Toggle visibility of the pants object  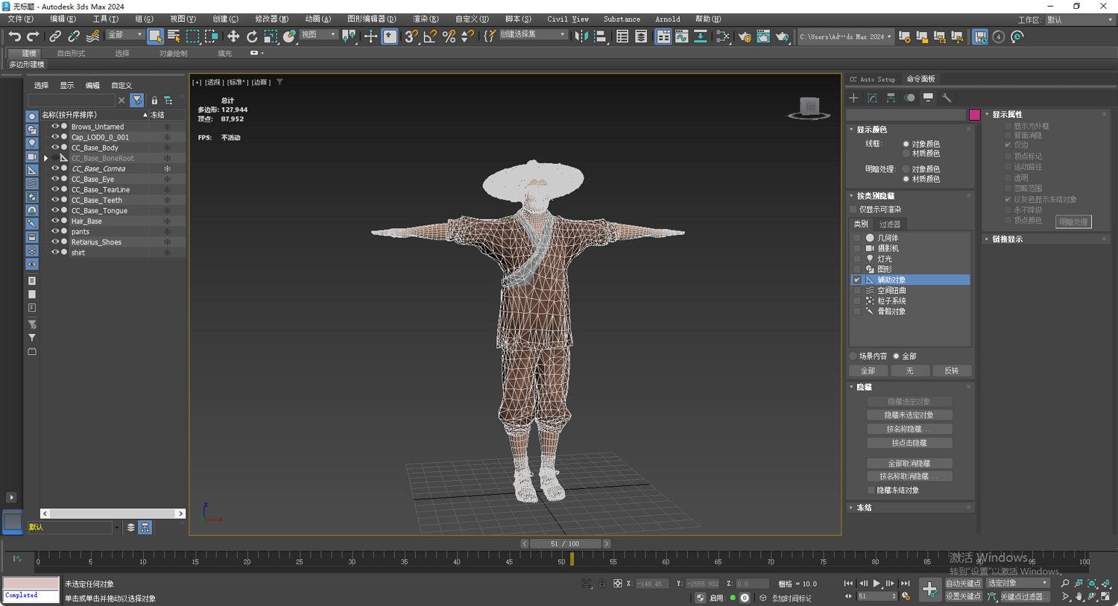pos(54,232)
